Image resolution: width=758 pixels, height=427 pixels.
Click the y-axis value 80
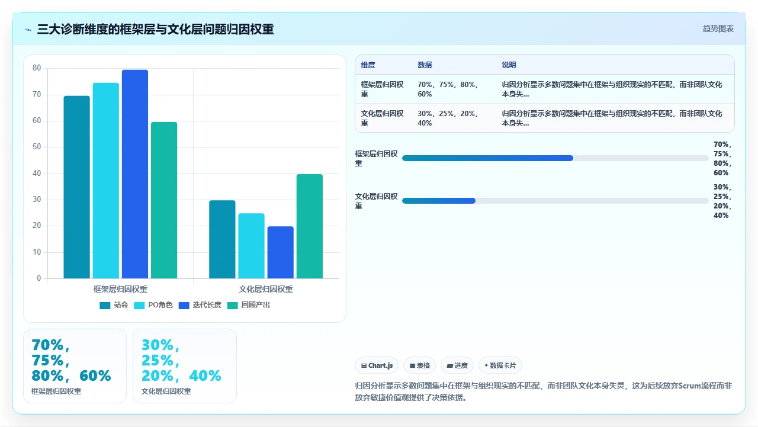tap(37, 68)
